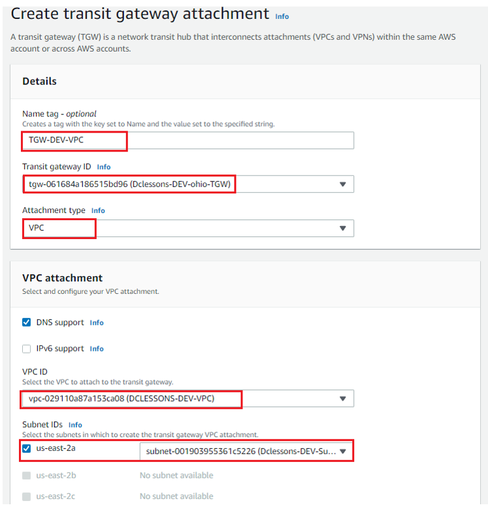Screen dimensions: 488x516
Task: Toggle the DNS support checkbox
Action: coord(27,322)
